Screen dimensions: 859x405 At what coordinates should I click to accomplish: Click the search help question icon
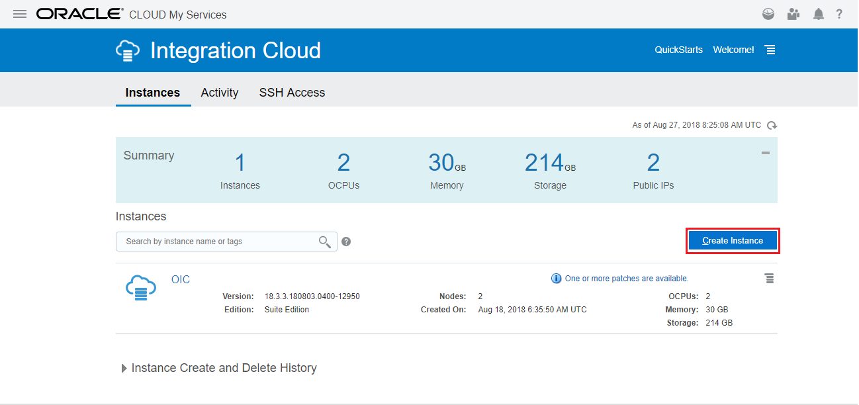(346, 242)
